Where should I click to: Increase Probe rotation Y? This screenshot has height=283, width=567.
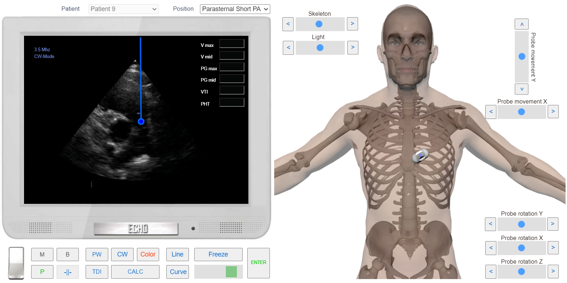[553, 224]
